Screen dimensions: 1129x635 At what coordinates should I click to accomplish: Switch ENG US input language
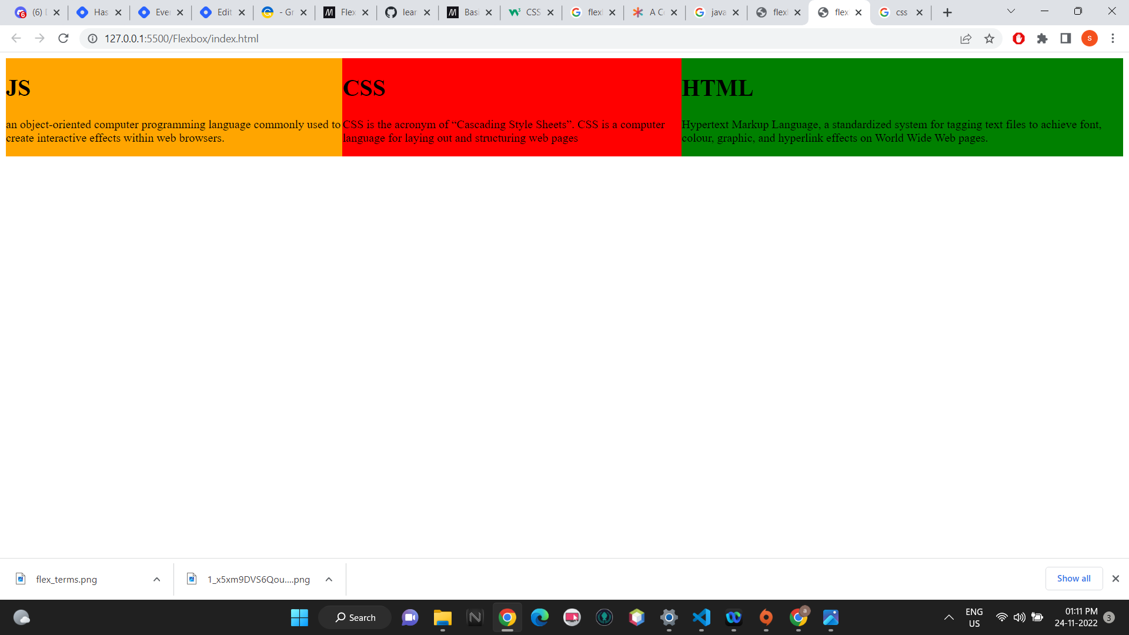pos(974,617)
